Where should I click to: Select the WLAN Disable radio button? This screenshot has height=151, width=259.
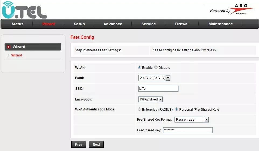pyautogui.click(x=156, y=67)
